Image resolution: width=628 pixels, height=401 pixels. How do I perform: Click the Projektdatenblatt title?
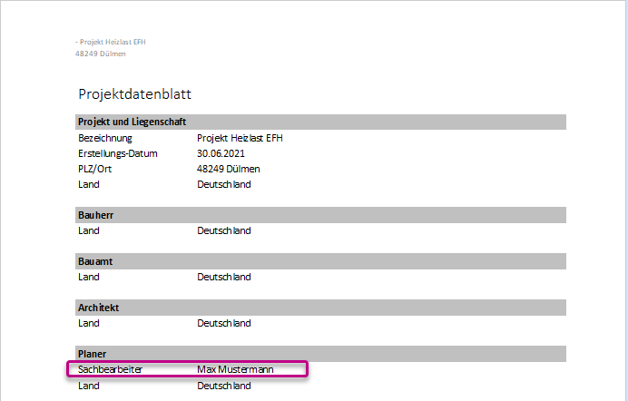(134, 94)
